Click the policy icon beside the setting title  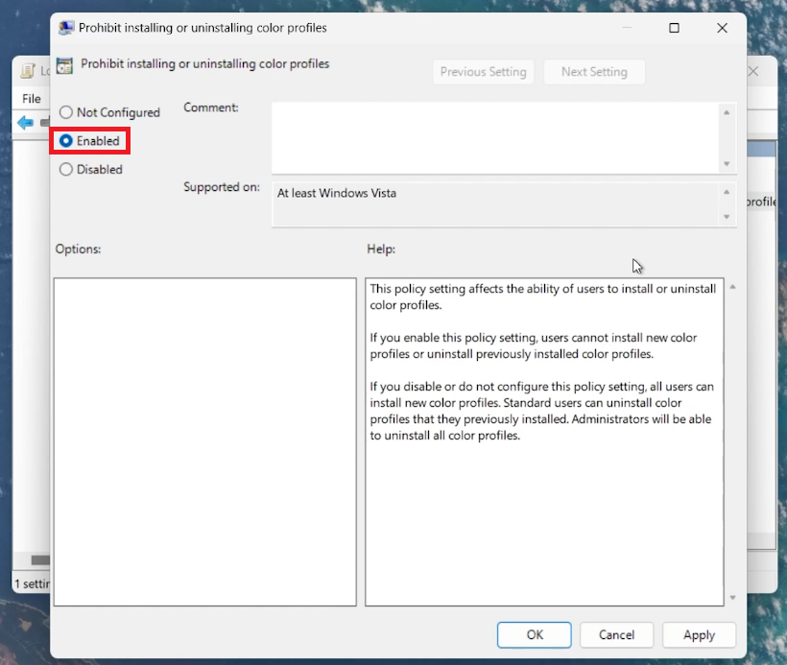point(64,64)
